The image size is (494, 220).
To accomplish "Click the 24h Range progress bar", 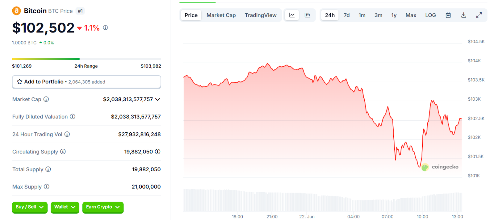I will pos(86,59).
